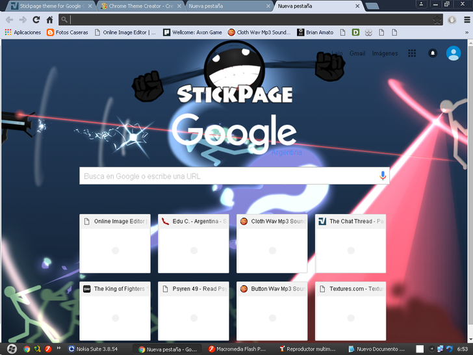The image size is (473, 355).
Task: Open Cloth Wav Mp3 Sound thumbnail
Action: pyautogui.click(x=272, y=244)
